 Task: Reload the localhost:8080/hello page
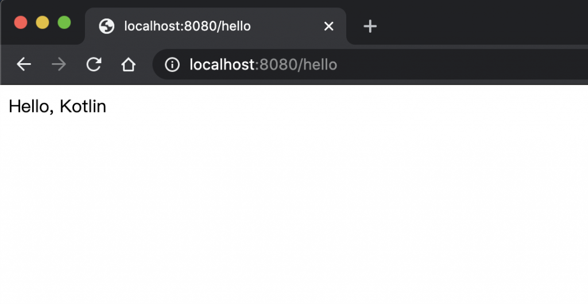(x=94, y=64)
